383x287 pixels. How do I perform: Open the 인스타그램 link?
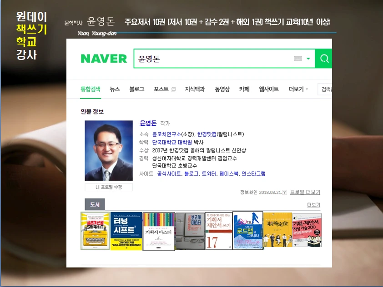click(x=253, y=173)
